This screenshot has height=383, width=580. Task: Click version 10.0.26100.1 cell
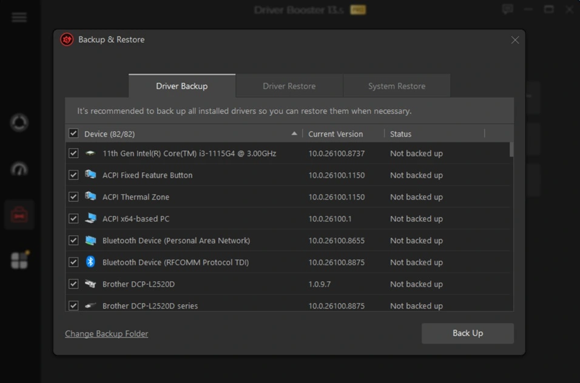click(x=330, y=219)
